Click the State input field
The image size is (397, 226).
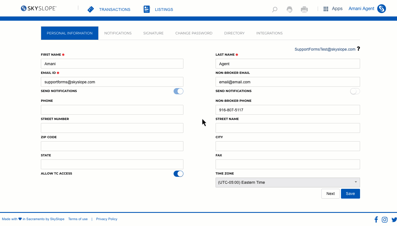pyautogui.click(x=112, y=164)
